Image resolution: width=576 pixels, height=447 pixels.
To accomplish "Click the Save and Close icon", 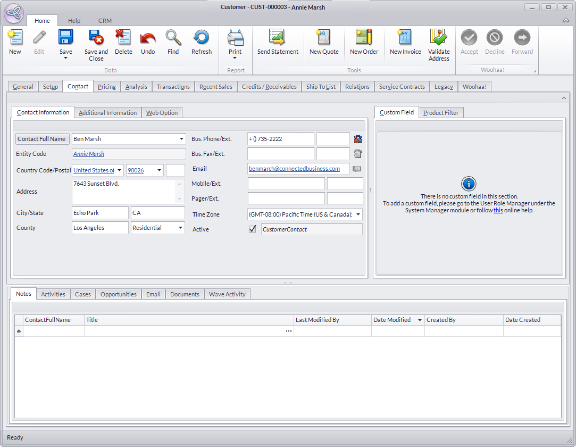I will tap(96, 38).
